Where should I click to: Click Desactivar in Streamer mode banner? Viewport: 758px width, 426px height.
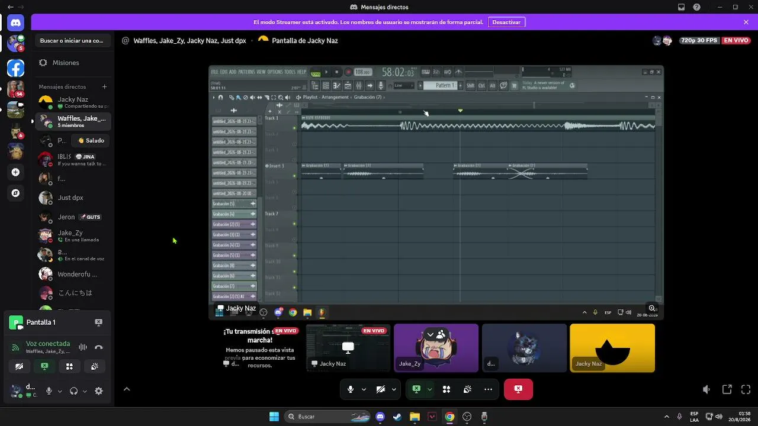(x=506, y=22)
